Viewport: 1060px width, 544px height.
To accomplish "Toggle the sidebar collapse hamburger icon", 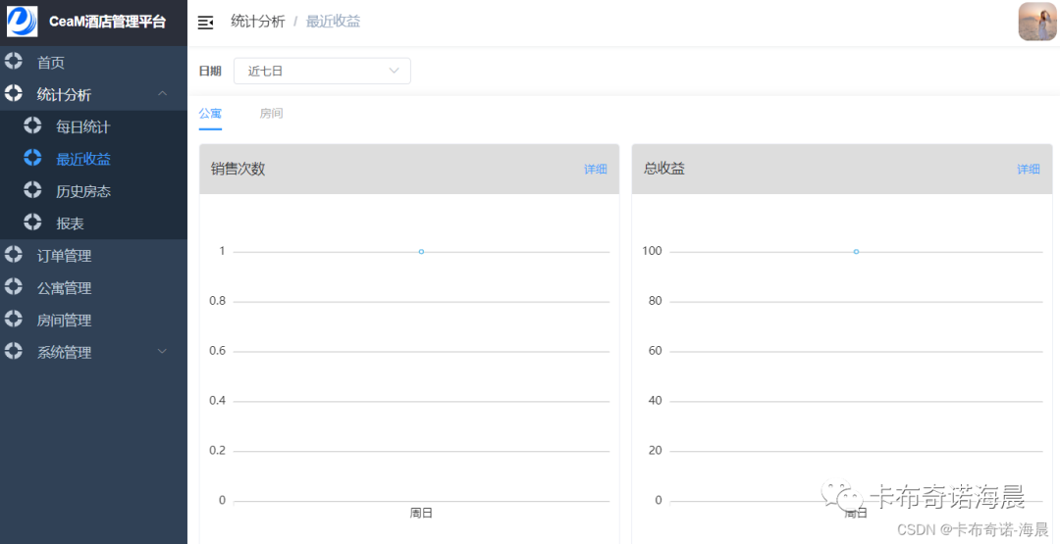I will (x=205, y=23).
